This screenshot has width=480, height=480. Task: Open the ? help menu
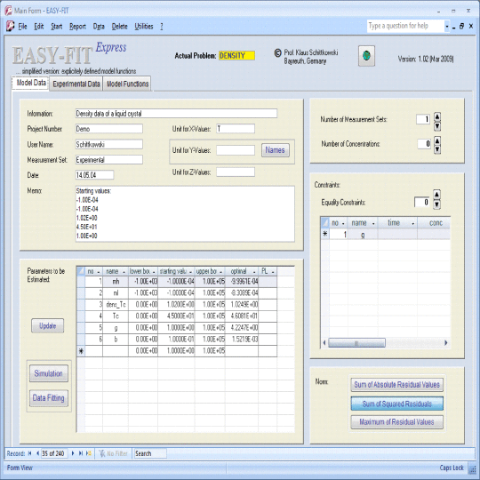pyautogui.click(x=161, y=27)
